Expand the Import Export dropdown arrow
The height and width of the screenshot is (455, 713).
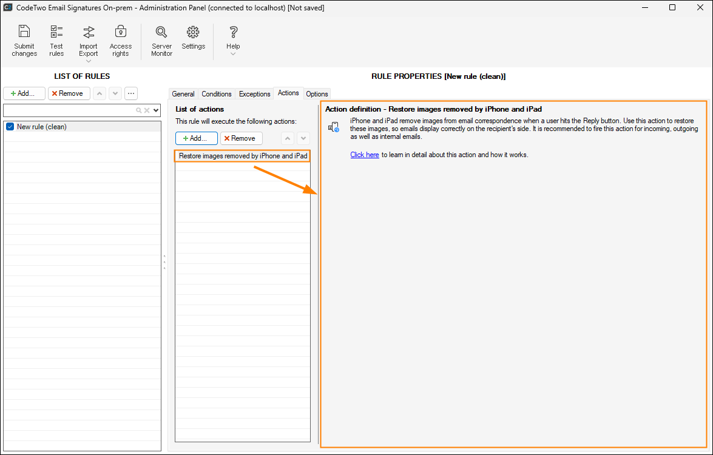[89, 61]
